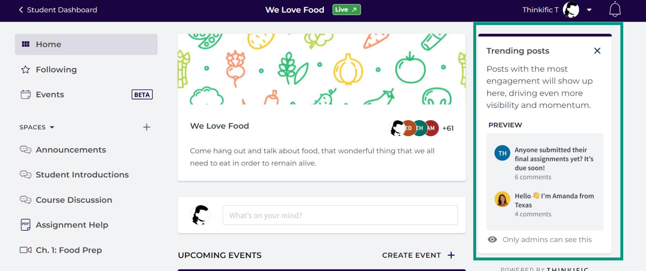Open the notifications bell

[615, 9]
